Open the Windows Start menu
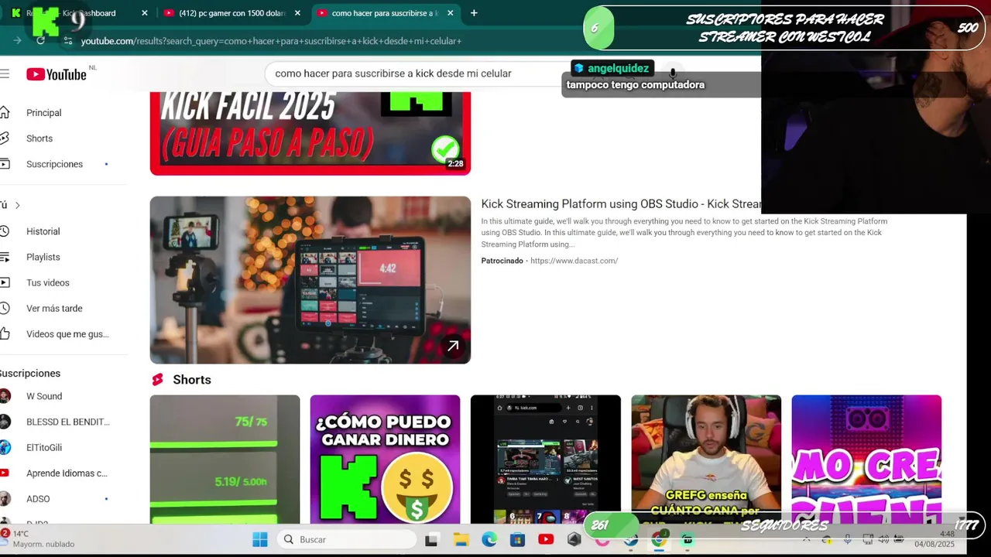 [260, 539]
